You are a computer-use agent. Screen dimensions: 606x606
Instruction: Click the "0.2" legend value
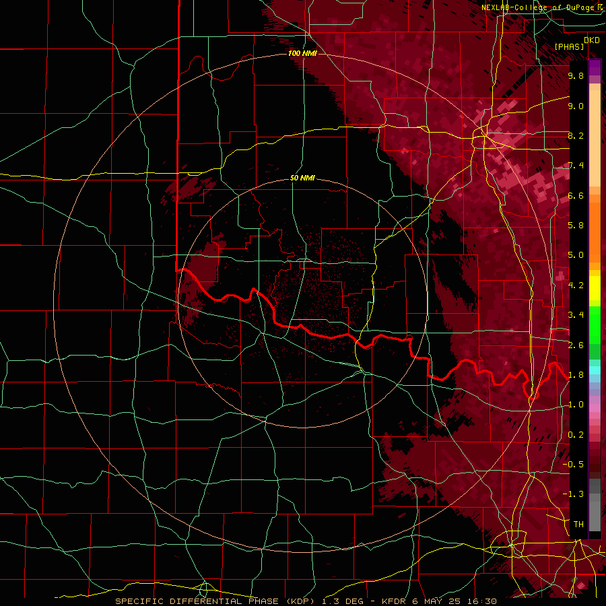576,434
